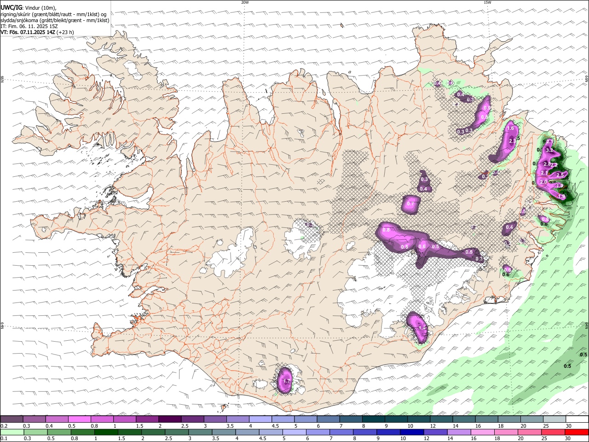Click the '15W' longitude label

487,2
